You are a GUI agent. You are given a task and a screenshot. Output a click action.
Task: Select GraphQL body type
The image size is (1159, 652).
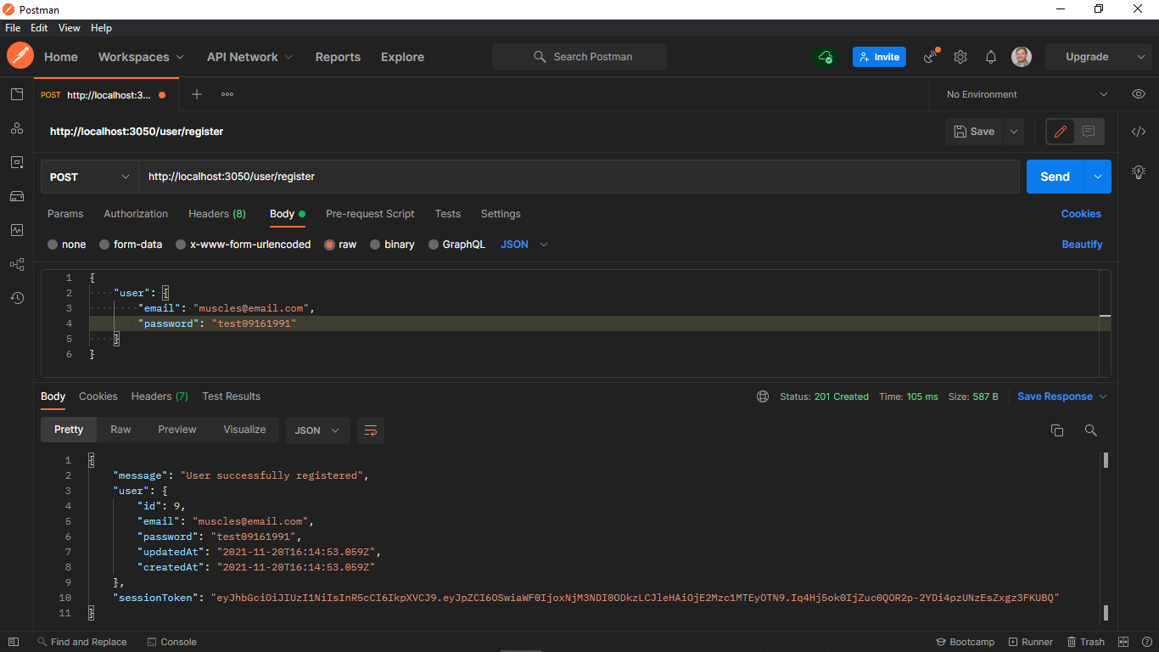click(456, 244)
